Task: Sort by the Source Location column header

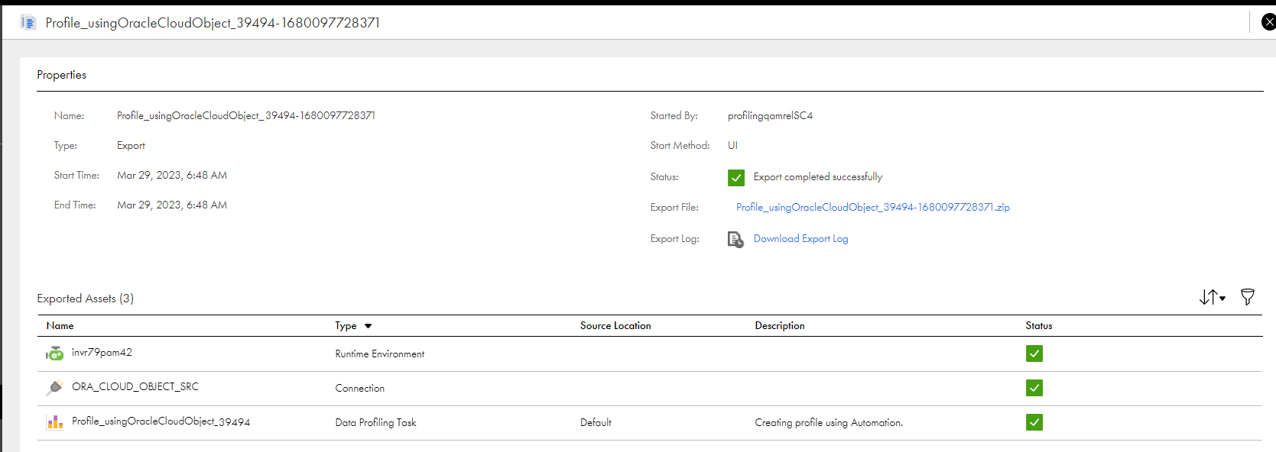Action: click(x=615, y=325)
